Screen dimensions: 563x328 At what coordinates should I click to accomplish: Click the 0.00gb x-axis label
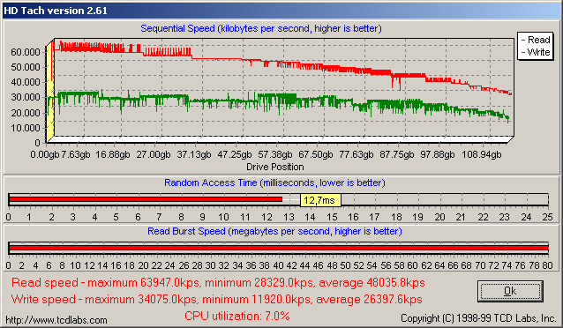[45, 154]
